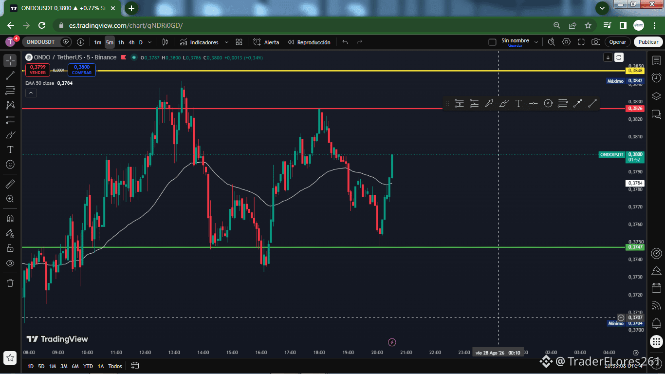Select short position tool in floating toolbar
The width and height of the screenshot is (665, 374).
point(459,103)
